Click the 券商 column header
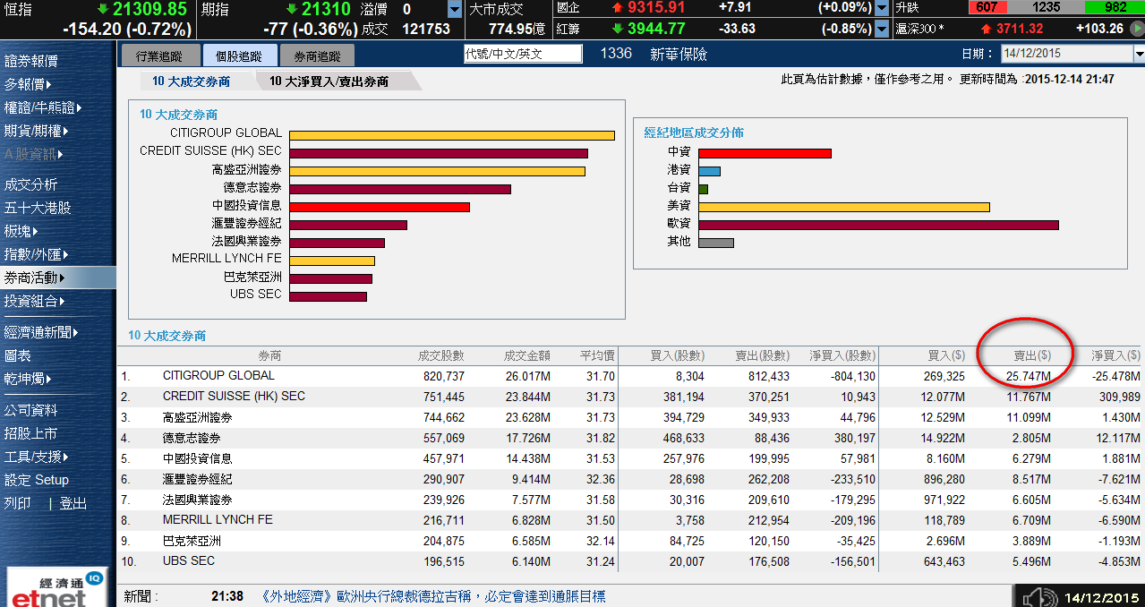The width and height of the screenshot is (1145, 607). click(269, 355)
